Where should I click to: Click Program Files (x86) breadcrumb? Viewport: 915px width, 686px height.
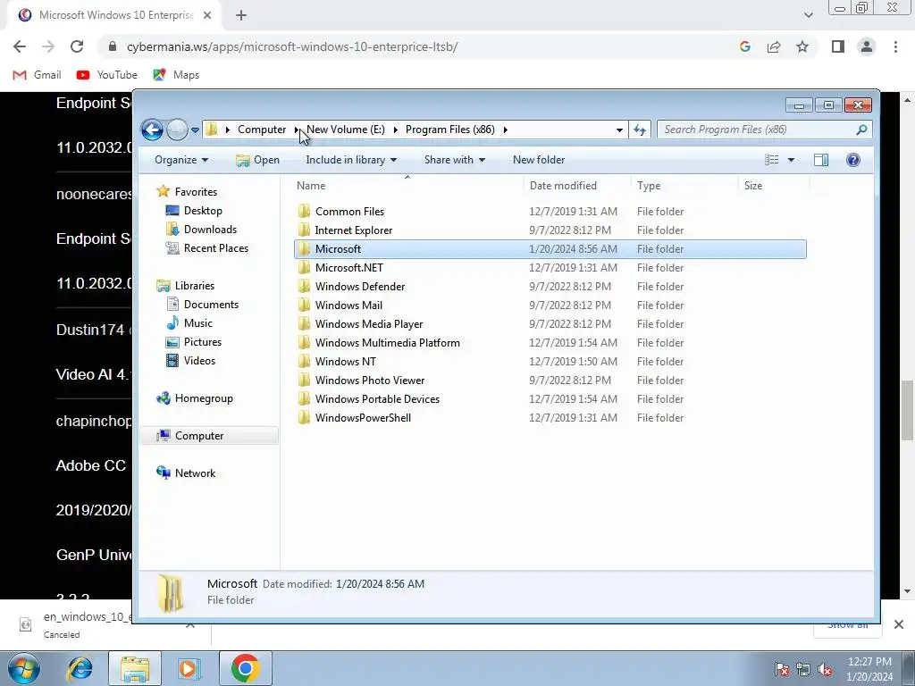coord(450,130)
